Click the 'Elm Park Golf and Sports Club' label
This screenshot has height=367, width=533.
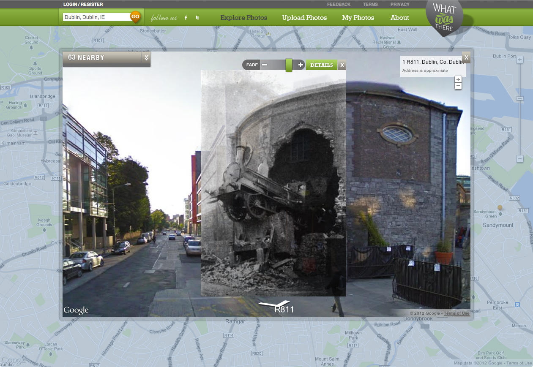pyautogui.click(x=491, y=355)
